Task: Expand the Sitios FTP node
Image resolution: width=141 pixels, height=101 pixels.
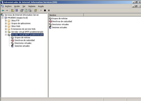Action: pos(6,21)
